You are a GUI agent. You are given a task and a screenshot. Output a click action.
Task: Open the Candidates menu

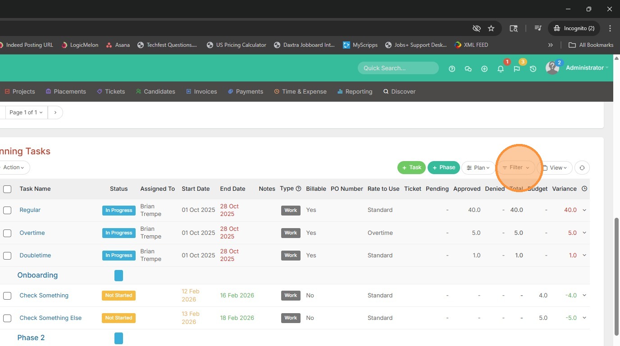click(x=155, y=92)
